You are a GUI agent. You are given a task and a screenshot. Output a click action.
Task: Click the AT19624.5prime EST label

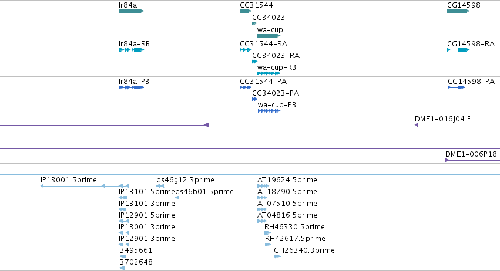click(x=287, y=180)
